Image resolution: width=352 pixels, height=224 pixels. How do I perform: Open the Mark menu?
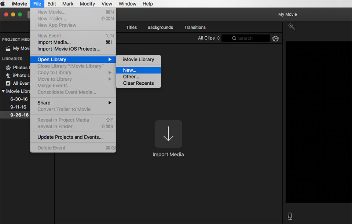(x=68, y=4)
